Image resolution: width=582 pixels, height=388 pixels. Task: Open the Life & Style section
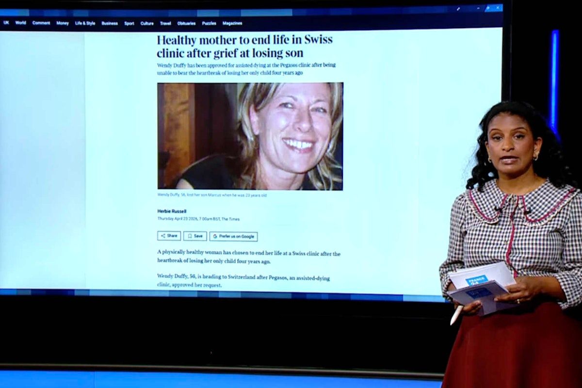[x=85, y=23]
